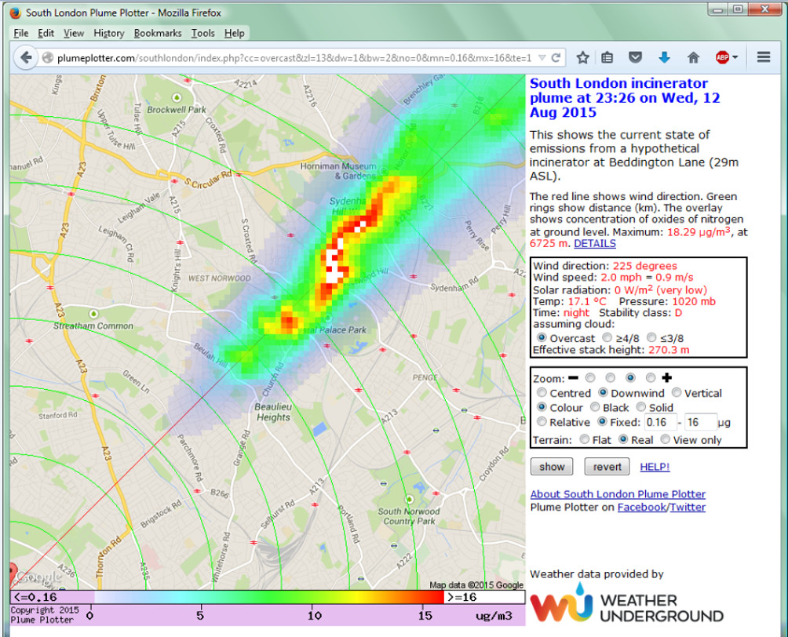Bookmark this page with the star icon
Image resolution: width=788 pixels, height=637 pixels.
[582, 58]
